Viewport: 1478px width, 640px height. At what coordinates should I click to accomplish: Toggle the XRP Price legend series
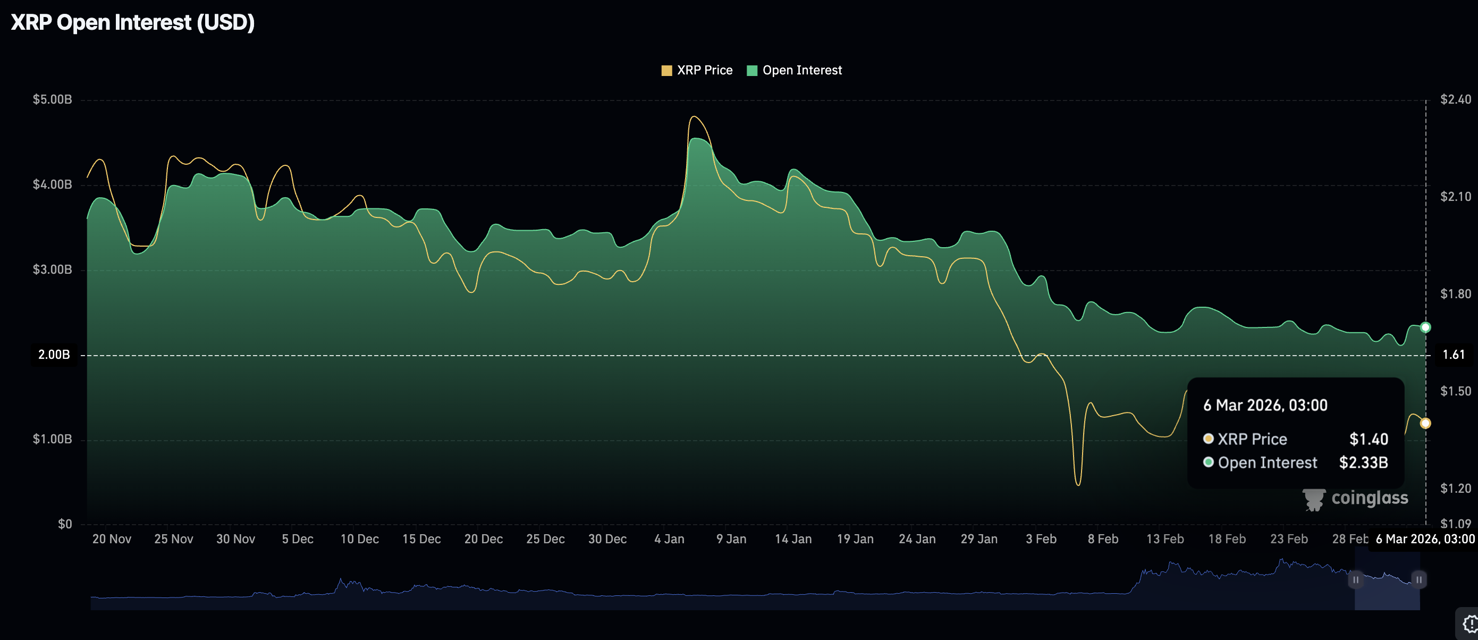(x=697, y=70)
